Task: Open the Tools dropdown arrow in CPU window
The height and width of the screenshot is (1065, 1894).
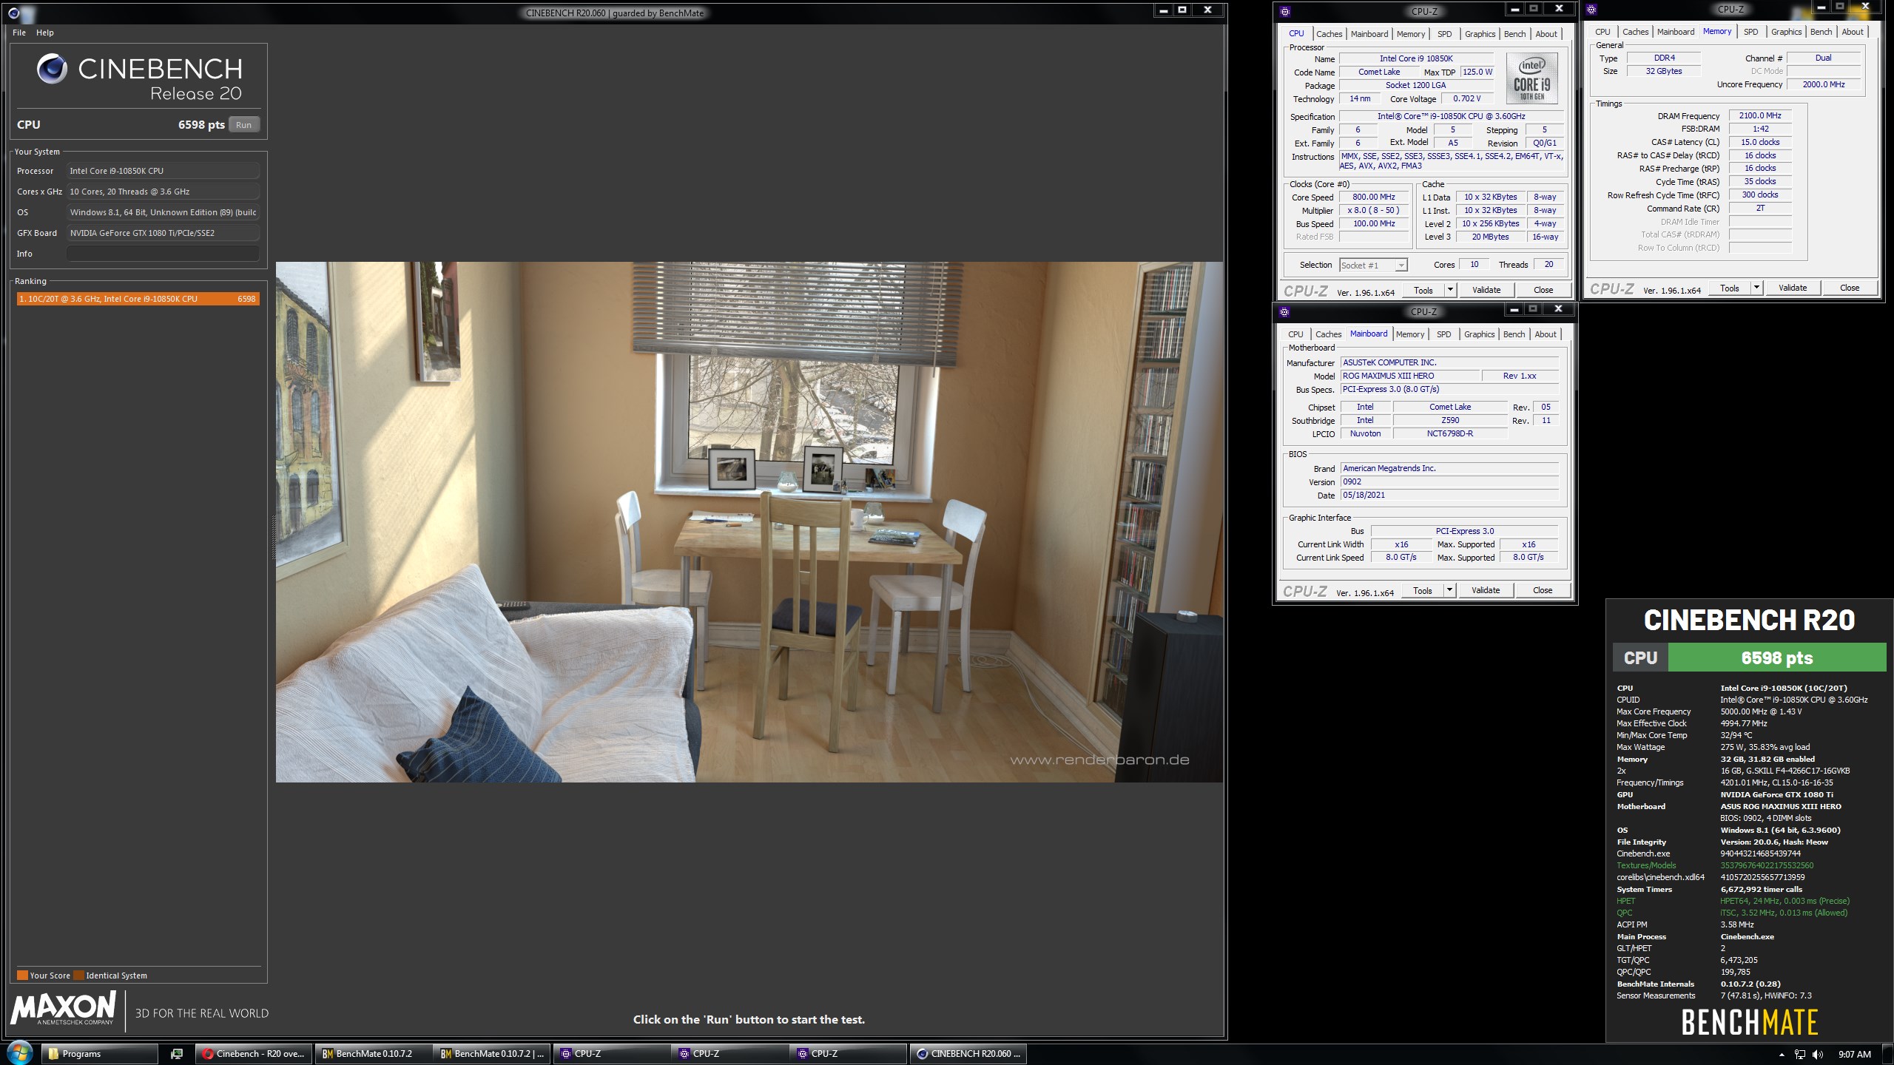Action: click(1450, 290)
